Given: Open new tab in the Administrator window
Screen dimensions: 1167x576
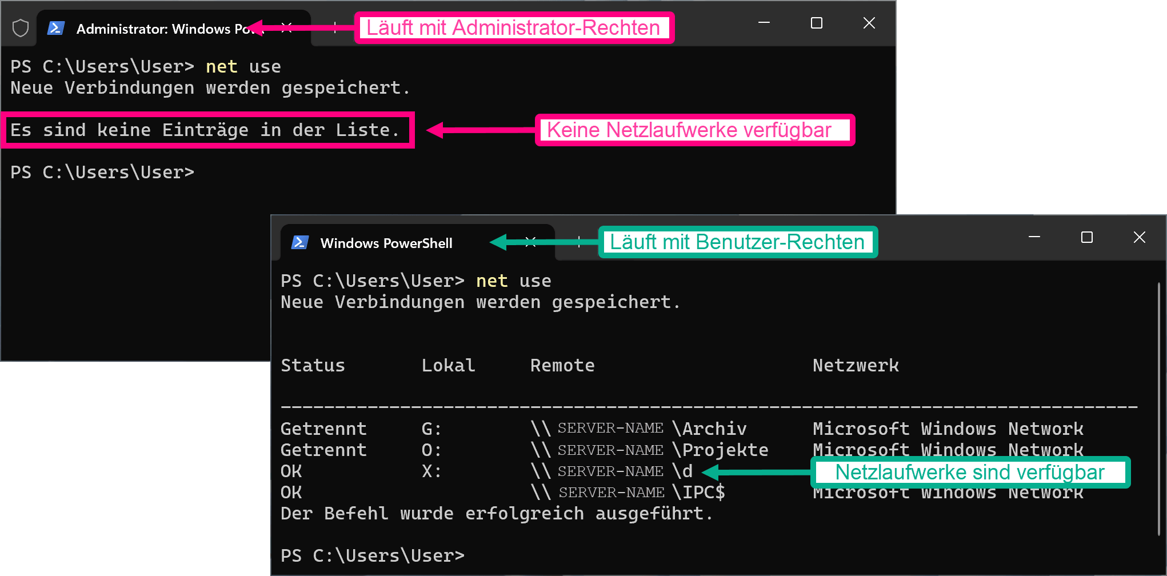Looking at the screenshot, I should 335,27.
